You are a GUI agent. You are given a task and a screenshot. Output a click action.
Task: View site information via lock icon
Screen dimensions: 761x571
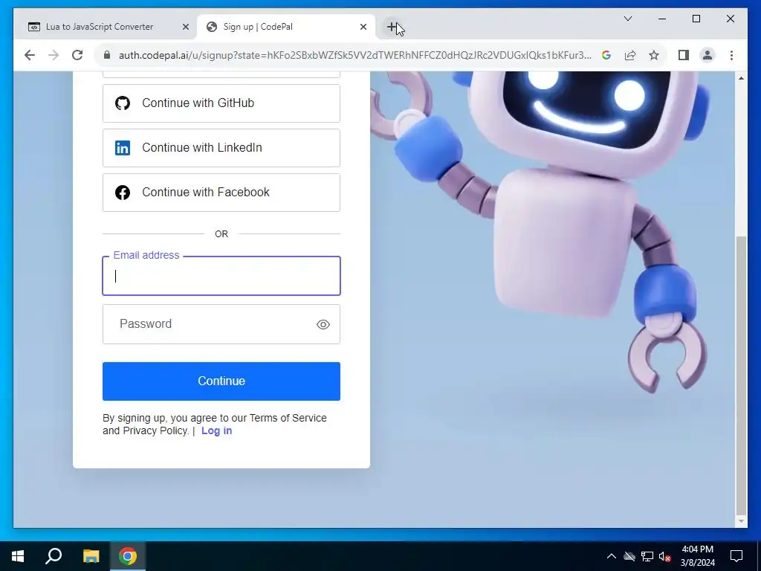pyautogui.click(x=107, y=55)
